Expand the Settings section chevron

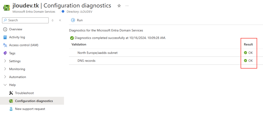point(5,61)
